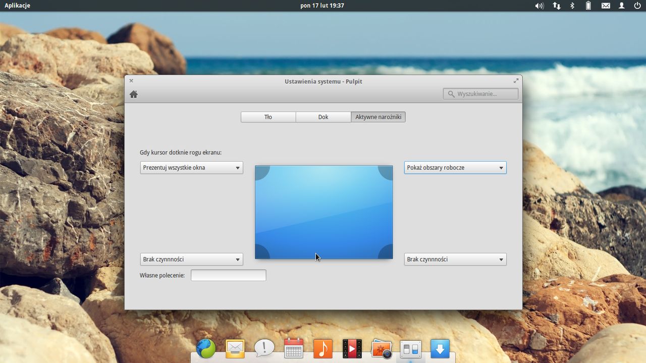Viewport: 646px width, 363px height.
Task: Open the network indicator in top panel
Action: (556, 6)
